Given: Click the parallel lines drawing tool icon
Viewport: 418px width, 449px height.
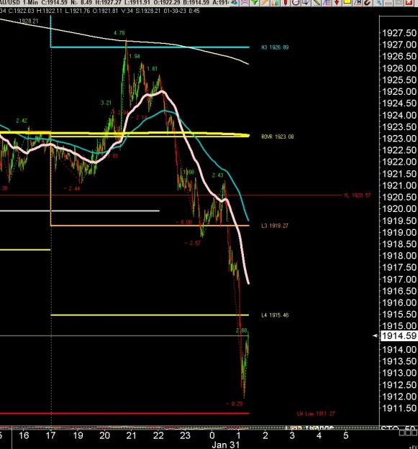Looking at the screenshot, I should pyautogui.click(x=327, y=3).
